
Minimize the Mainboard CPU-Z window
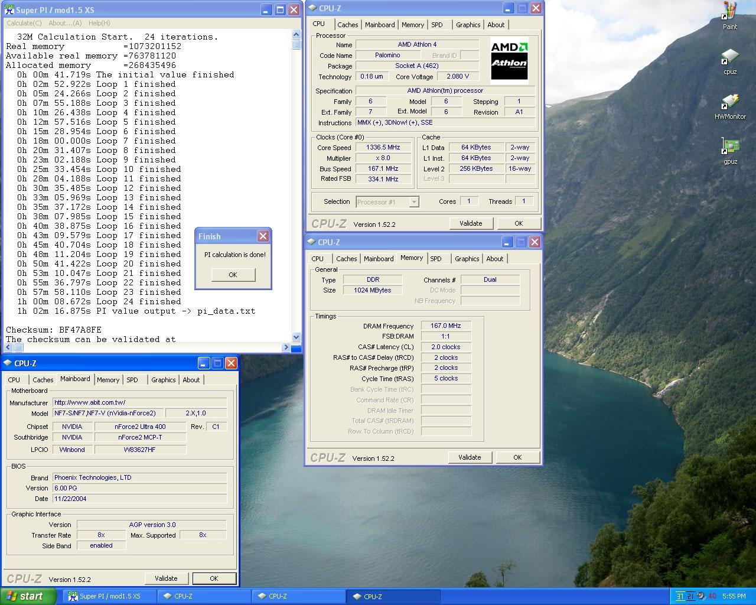(x=204, y=363)
